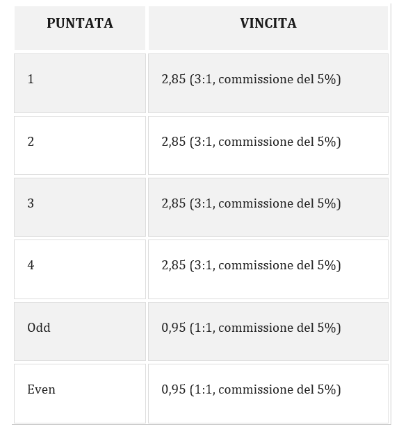The height and width of the screenshot is (429, 408).
Task: Click the PUNTATA column header
Action: point(80,28)
